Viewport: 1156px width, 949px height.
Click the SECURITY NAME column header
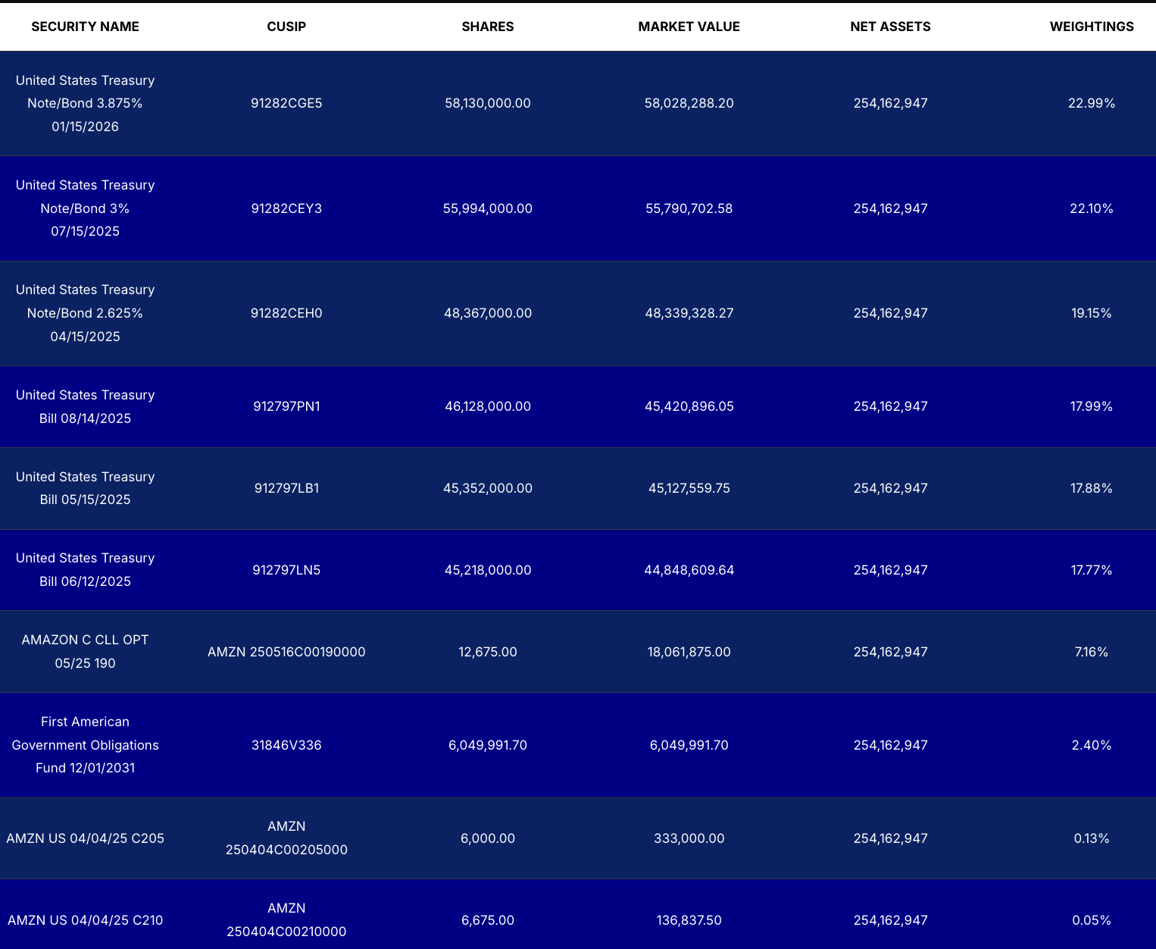click(x=85, y=27)
